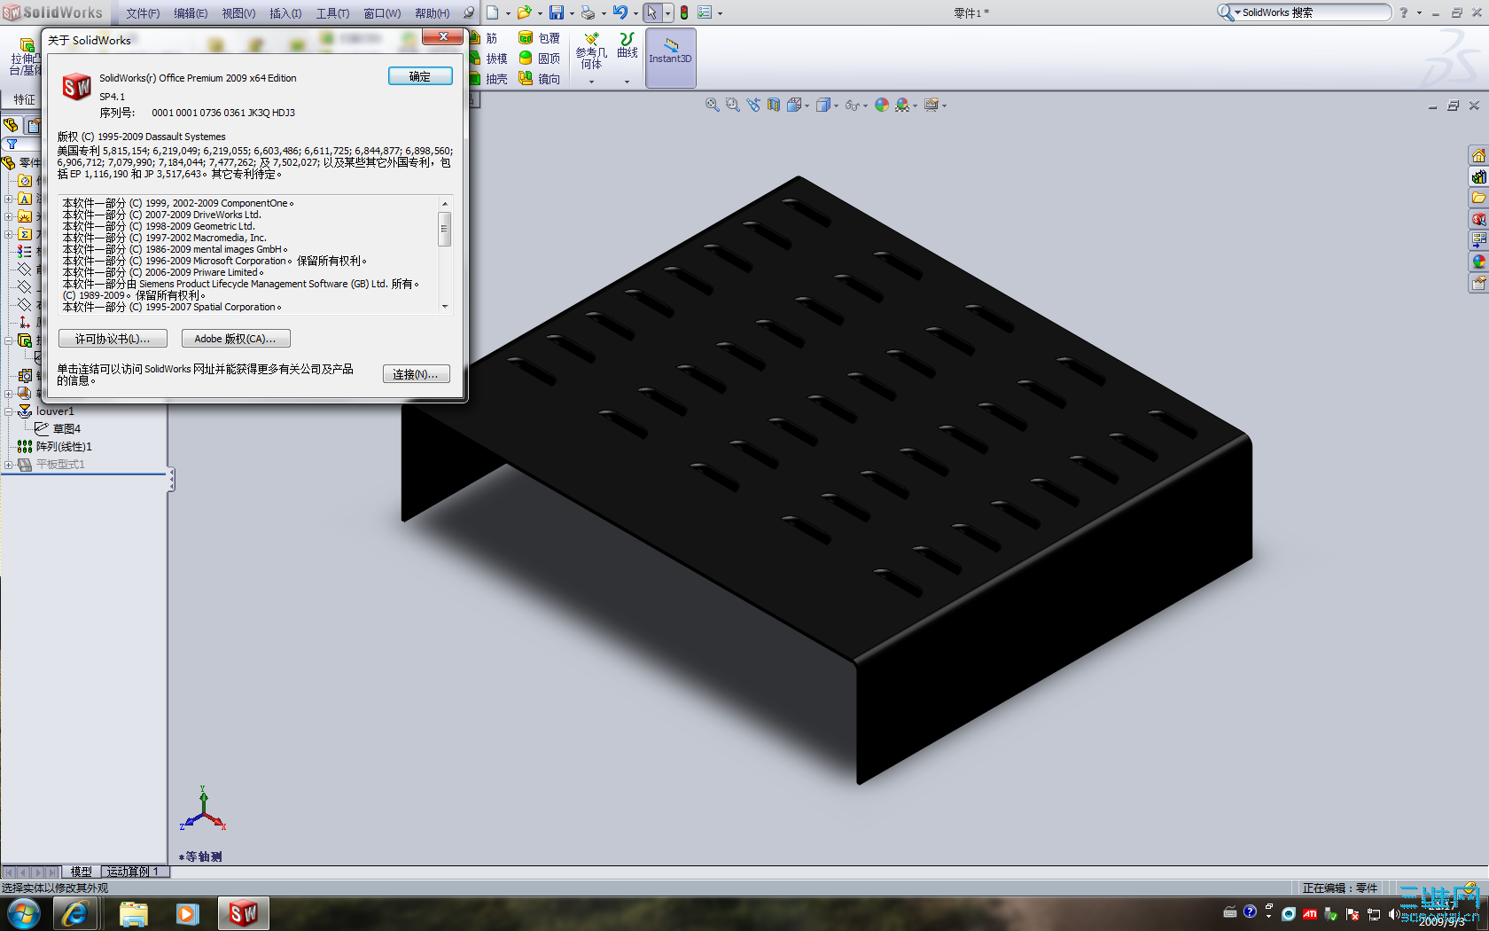Open the Design Library task pane tab
This screenshot has width=1489, height=931.
coord(1478,176)
